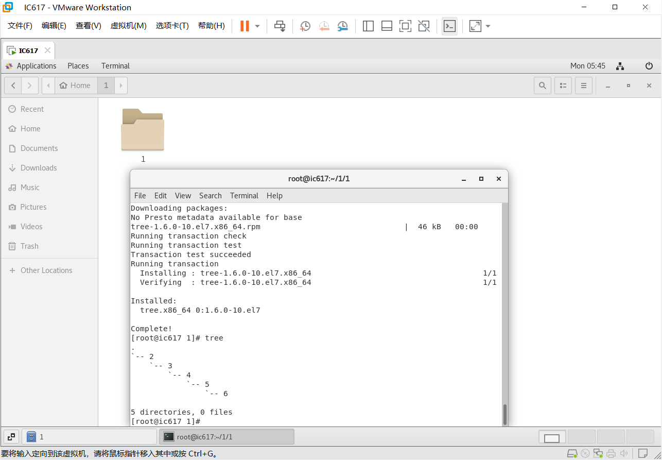The width and height of the screenshot is (662, 460).
Task: Open Pictures in the sidebar
Action: click(49, 207)
